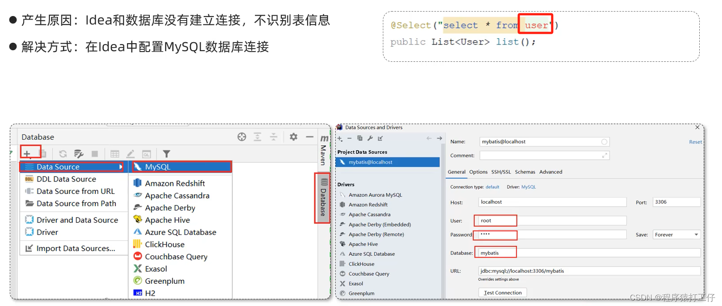Select DDL Data Source menu entry
Viewport: 722px width, 306px height.
tap(73, 179)
